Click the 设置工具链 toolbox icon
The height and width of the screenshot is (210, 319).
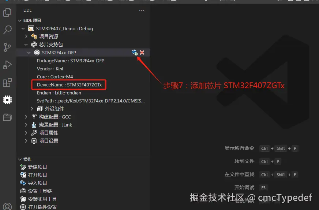(x=23, y=191)
